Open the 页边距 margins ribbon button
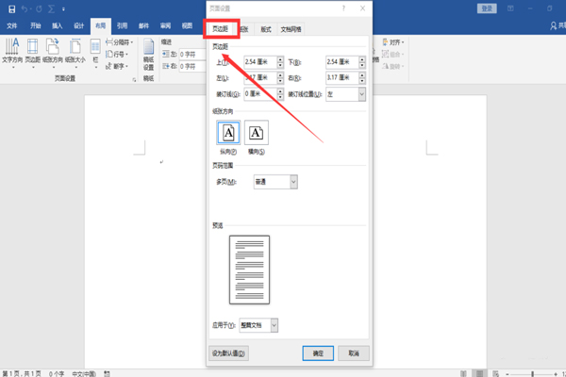 tap(33, 51)
